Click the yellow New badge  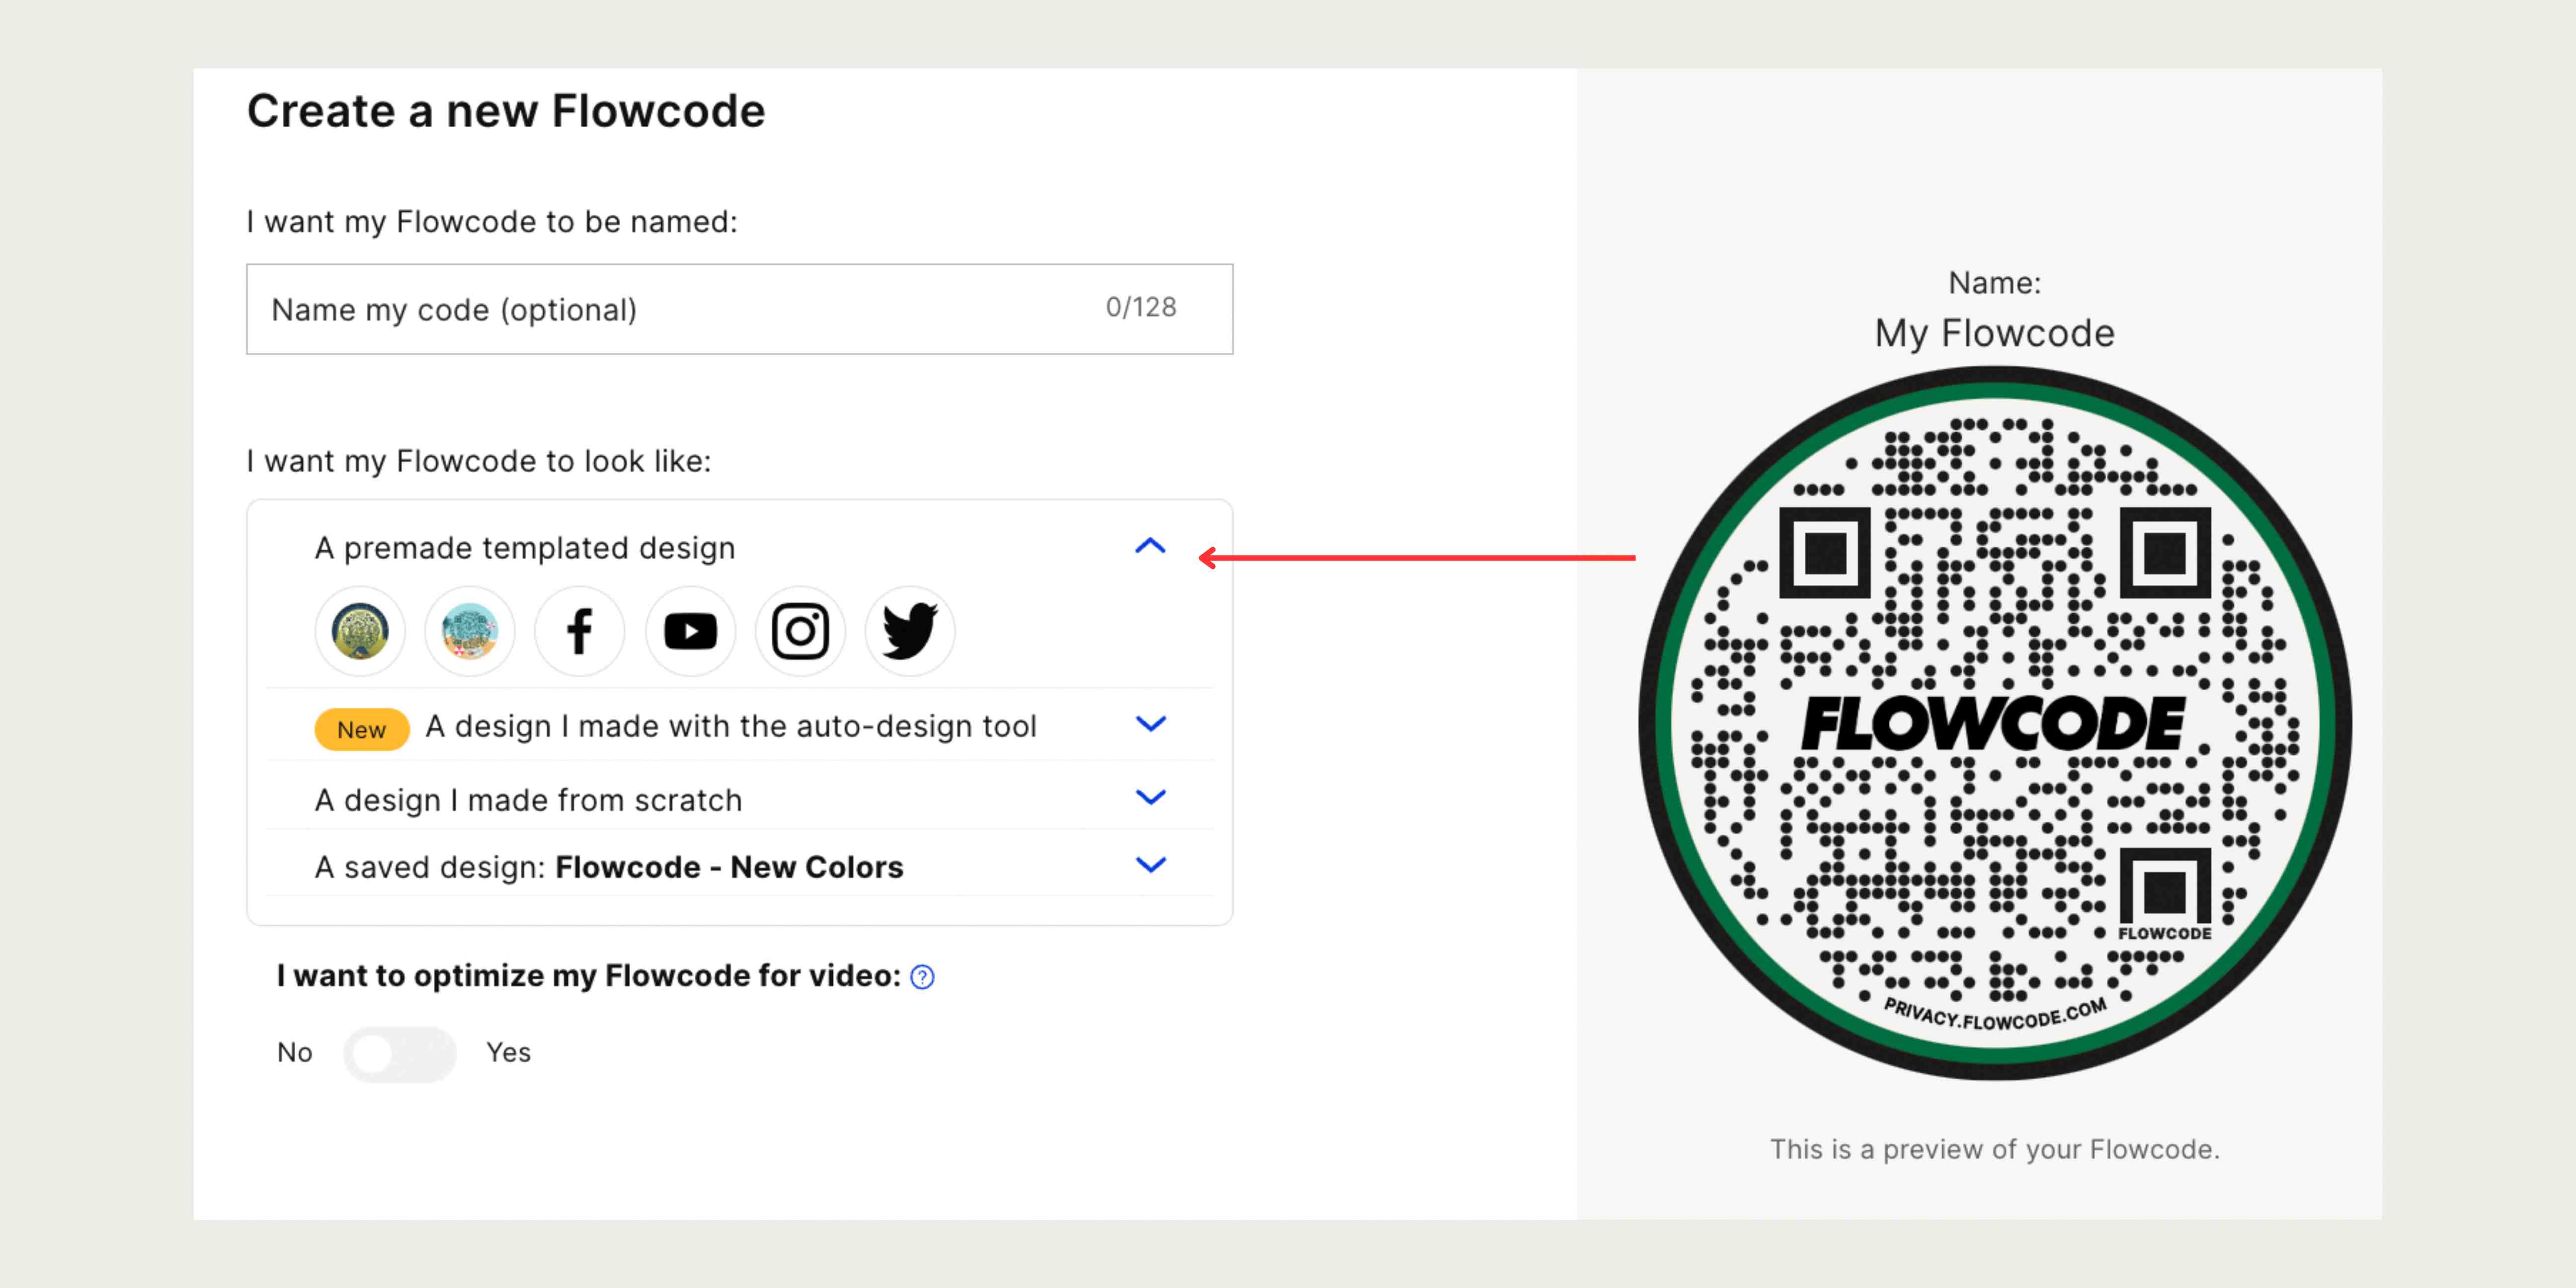click(x=361, y=729)
